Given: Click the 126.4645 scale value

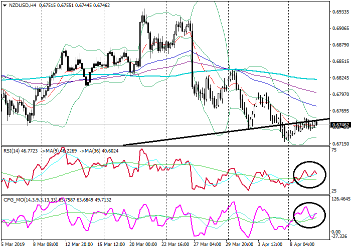Looking at the screenshot, I should pyautogui.click(x=340, y=198).
